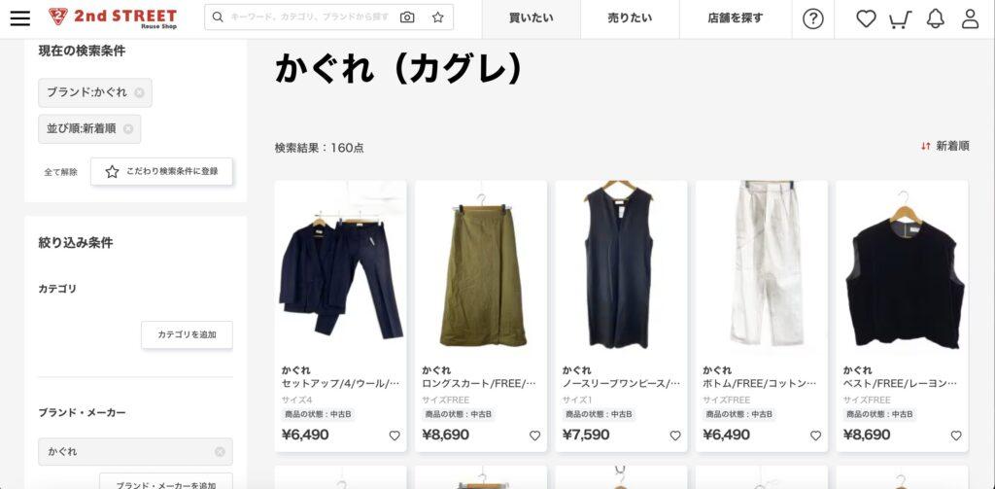Toggle heart on ¥7,590 ノースリーブワンピース
Viewport: 995px width, 489px height.
coord(675,436)
